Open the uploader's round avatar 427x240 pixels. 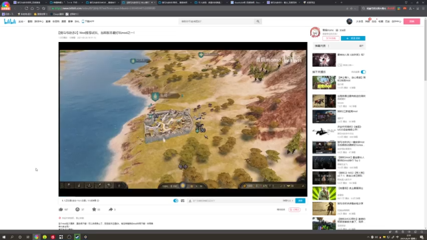coord(315,33)
